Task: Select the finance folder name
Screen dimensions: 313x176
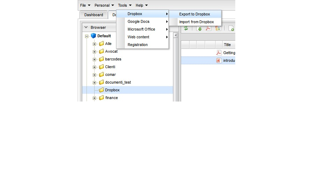Action: (111, 98)
